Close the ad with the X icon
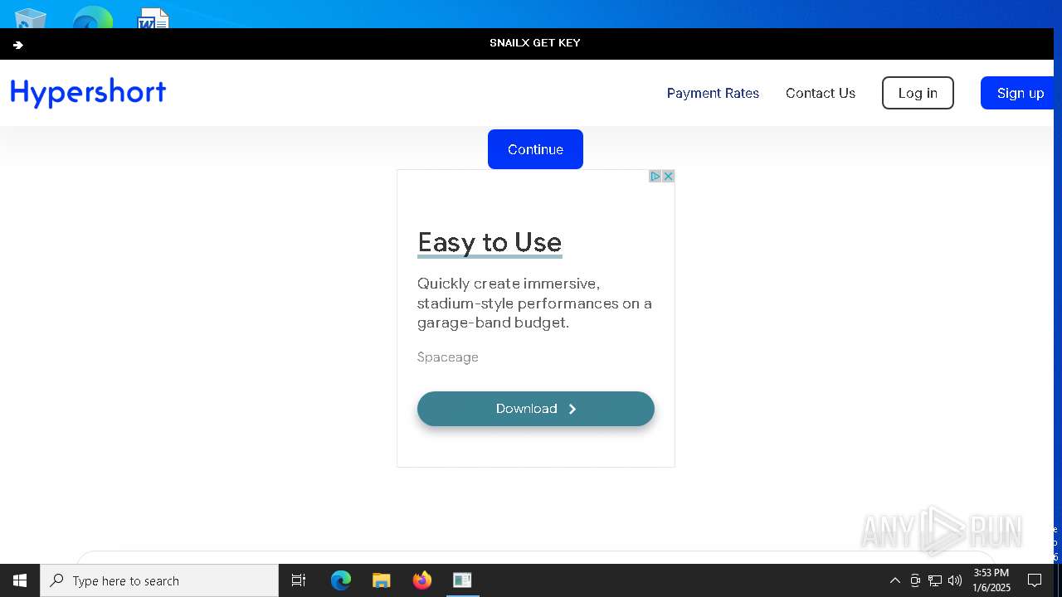The image size is (1062, 597). pos(668,176)
